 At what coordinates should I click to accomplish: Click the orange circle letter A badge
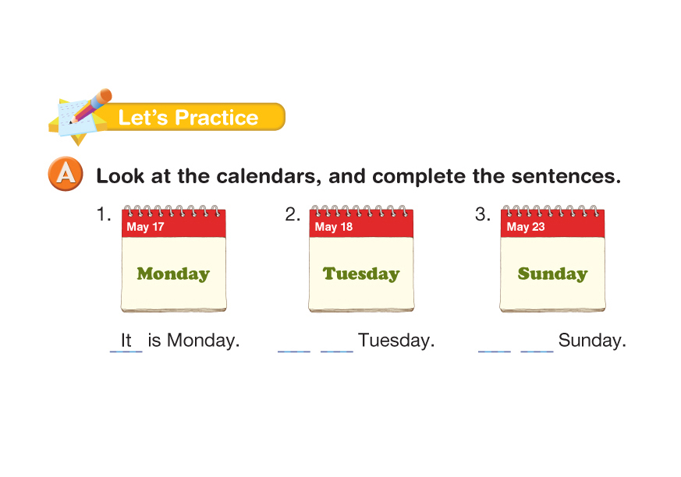point(65,175)
